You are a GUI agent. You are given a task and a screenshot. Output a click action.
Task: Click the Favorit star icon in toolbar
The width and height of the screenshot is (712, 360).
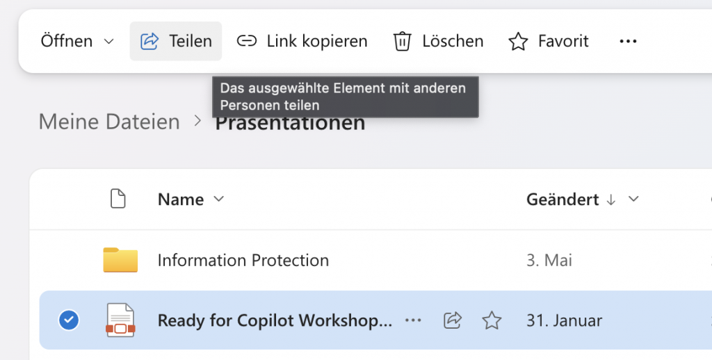[518, 42]
